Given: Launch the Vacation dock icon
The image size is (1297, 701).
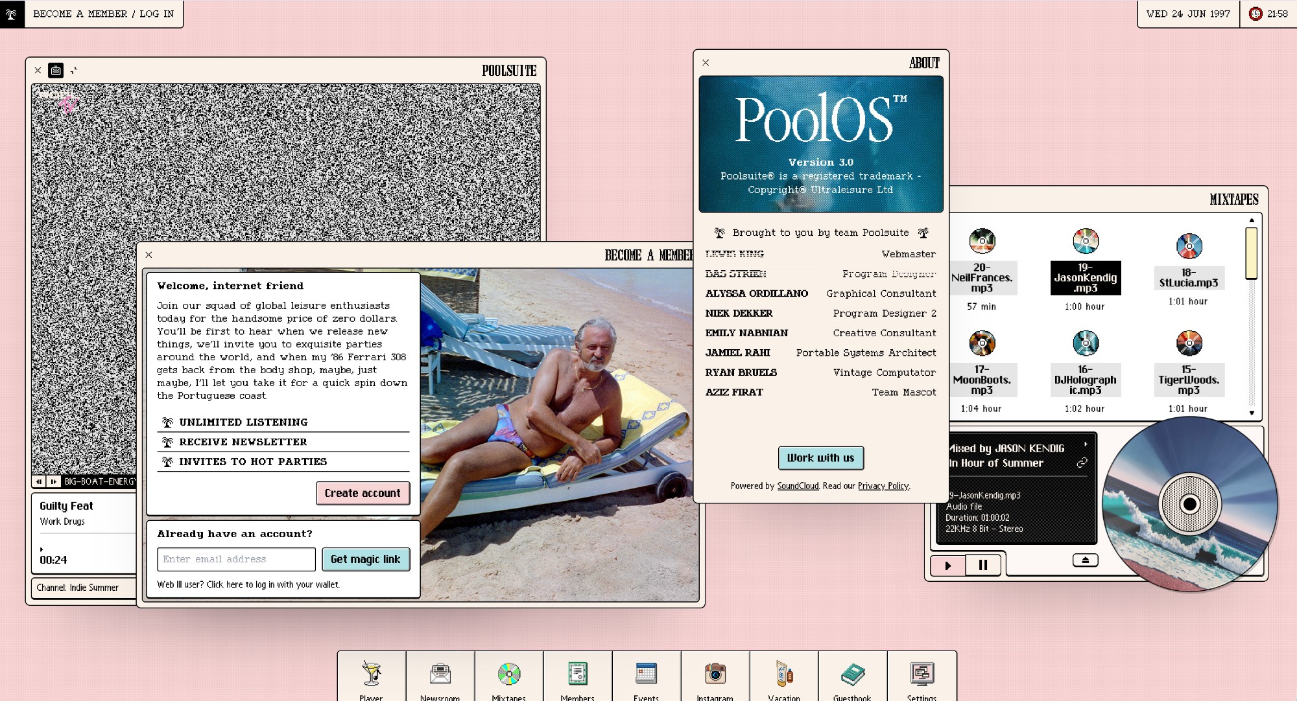Looking at the screenshot, I should tap(784, 676).
